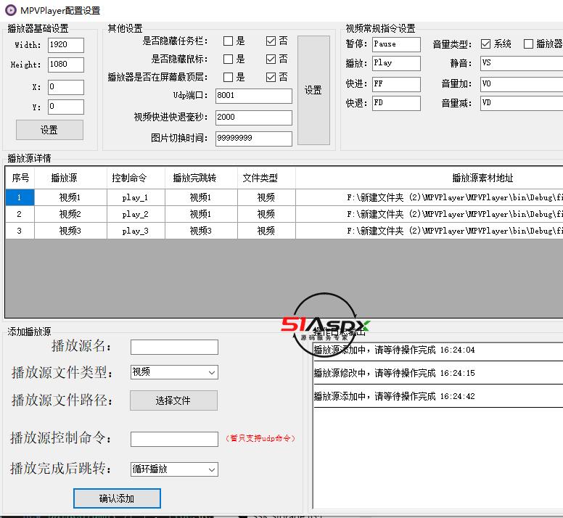Toggle '否' checkbox for hide mouse
Screen dimensions: 563x518
271,59
